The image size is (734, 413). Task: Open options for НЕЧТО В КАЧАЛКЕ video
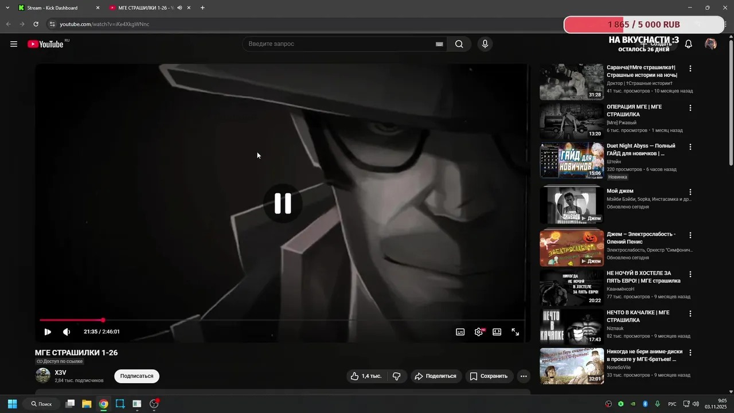[x=690, y=314]
